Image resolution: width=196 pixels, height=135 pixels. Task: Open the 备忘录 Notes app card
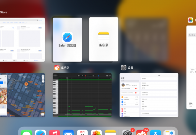(x=104, y=39)
